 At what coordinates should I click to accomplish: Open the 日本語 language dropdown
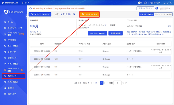pyautogui.click(x=157, y=3)
